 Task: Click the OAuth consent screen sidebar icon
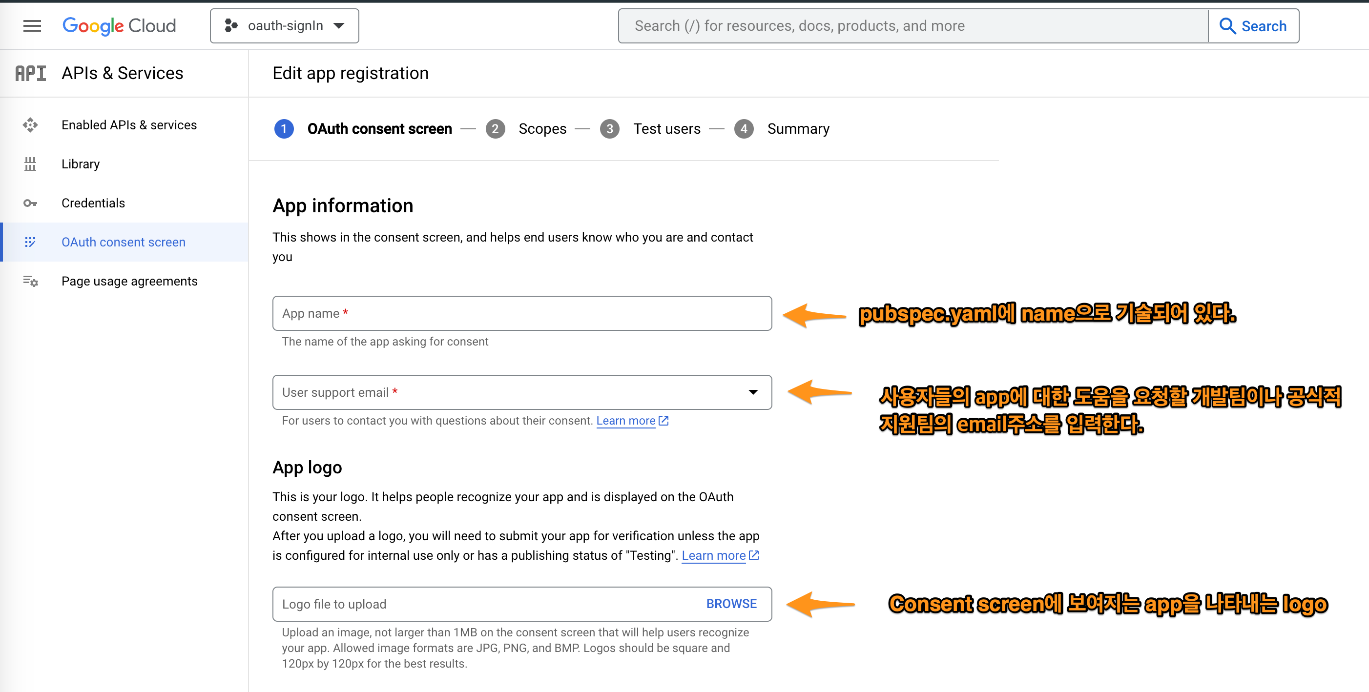[x=30, y=242]
